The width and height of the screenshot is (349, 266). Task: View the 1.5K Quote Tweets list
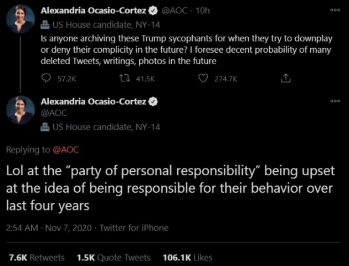[114, 258]
